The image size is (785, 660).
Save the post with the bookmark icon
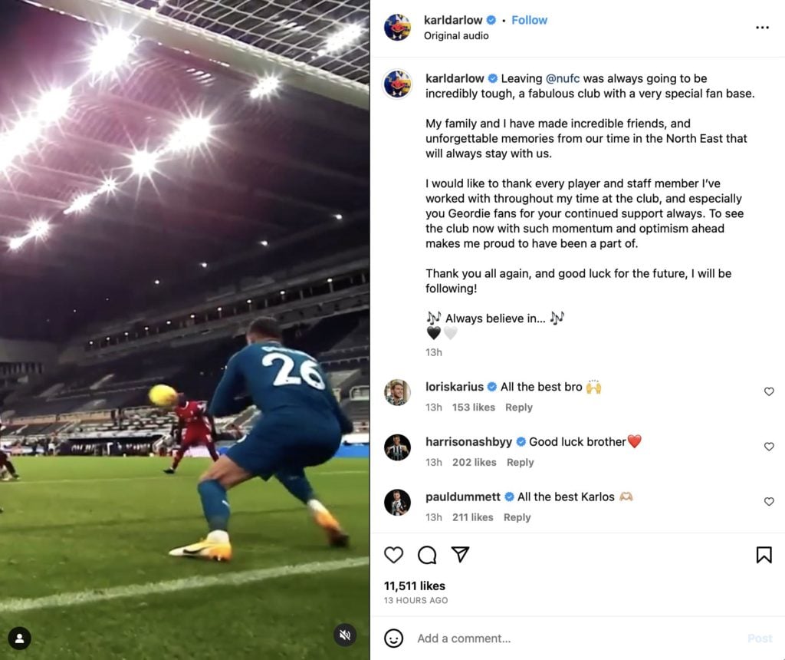click(x=764, y=555)
